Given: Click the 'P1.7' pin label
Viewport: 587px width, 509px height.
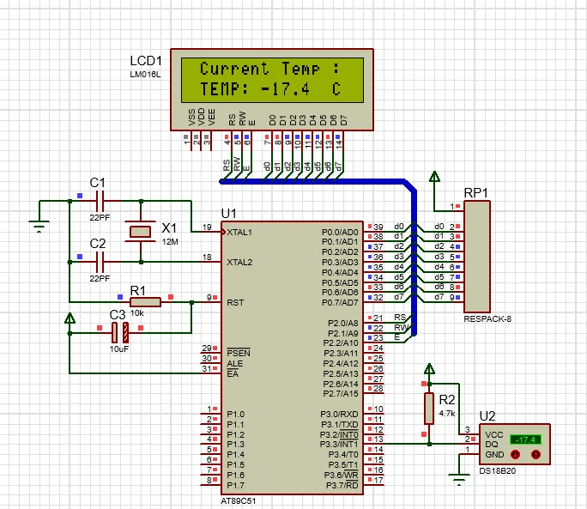Looking at the screenshot, I should [x=235, y=486].
